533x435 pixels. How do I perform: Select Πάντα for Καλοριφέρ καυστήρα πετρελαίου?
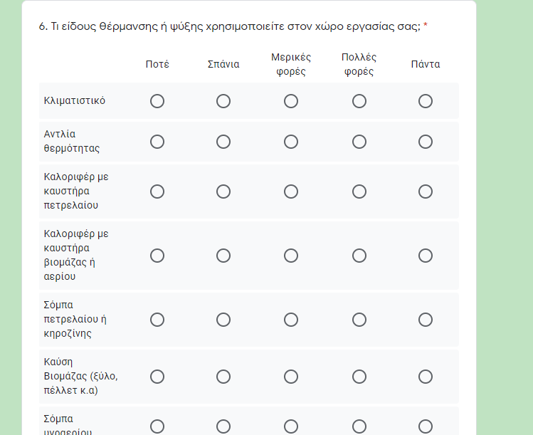(426, 192)
